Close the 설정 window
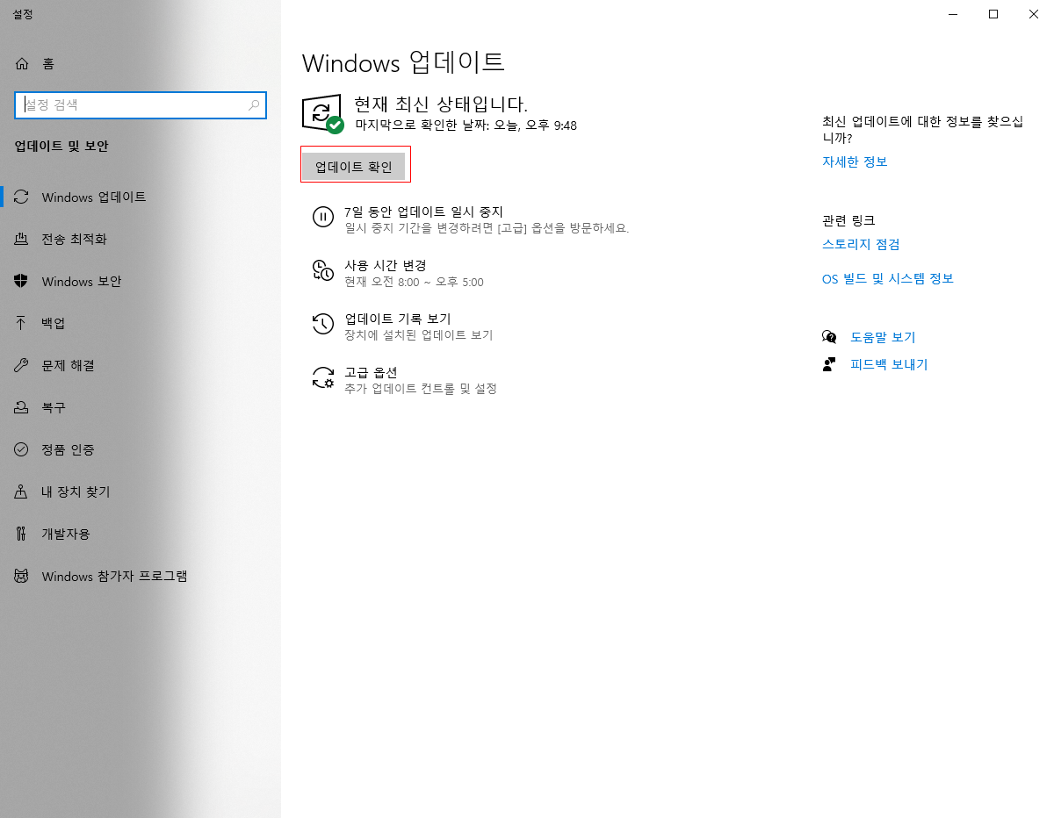1054x818 pixels. click(1034, 14)
